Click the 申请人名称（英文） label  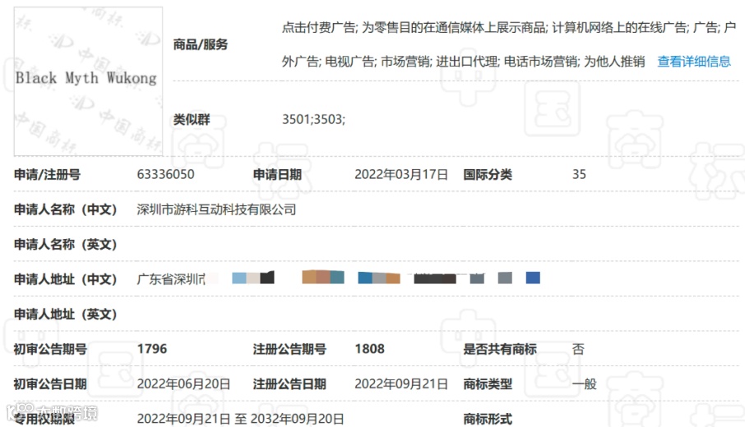click(x=65, y=245)
